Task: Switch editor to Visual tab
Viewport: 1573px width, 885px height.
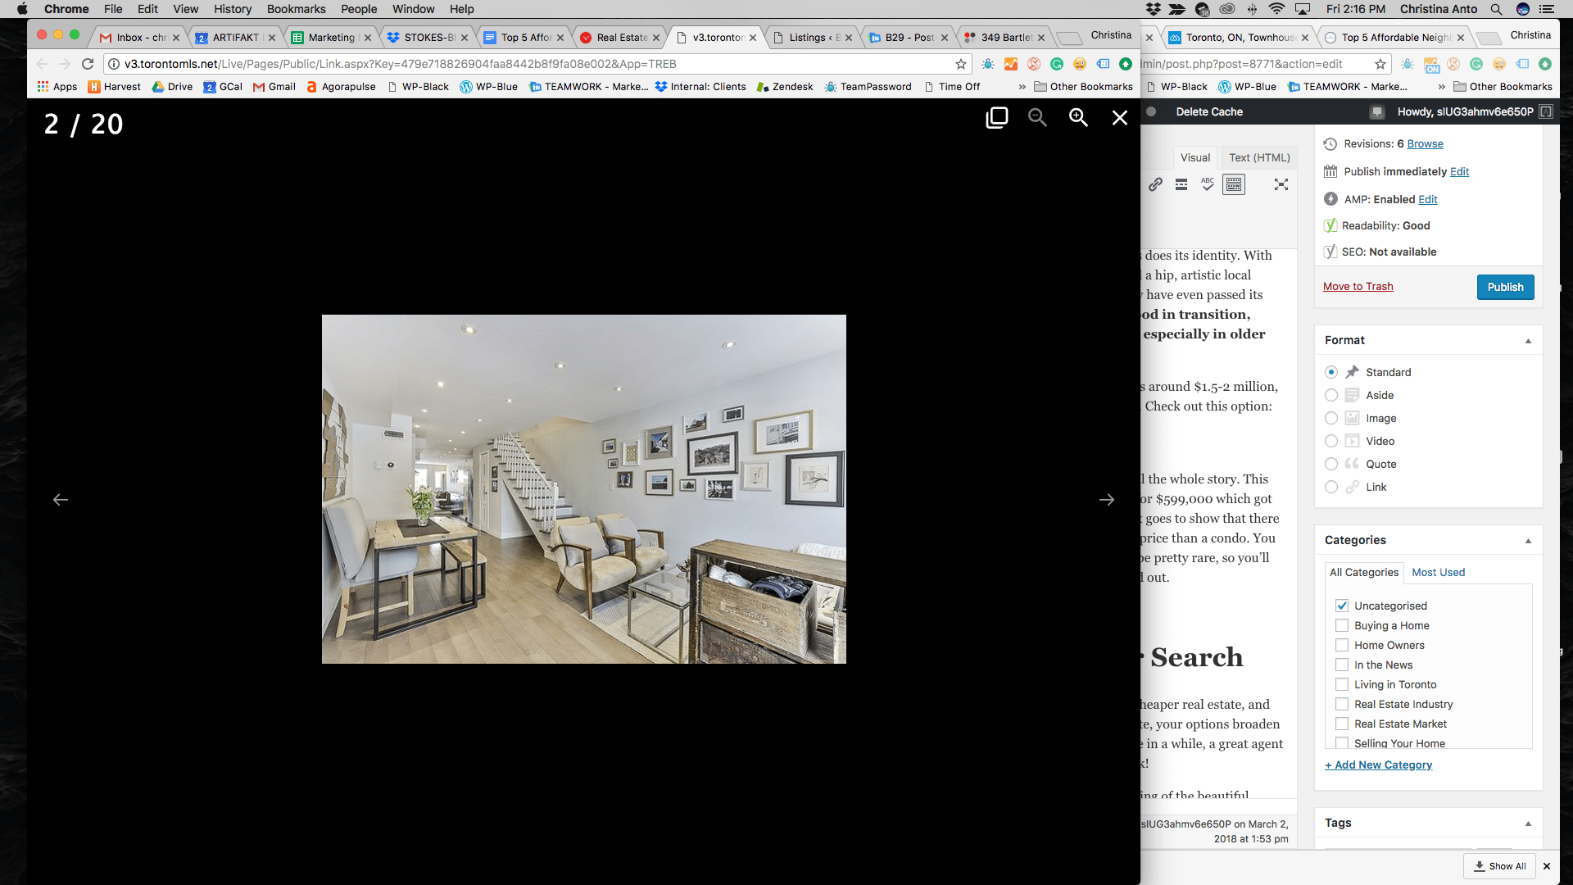Action: 1195,157
